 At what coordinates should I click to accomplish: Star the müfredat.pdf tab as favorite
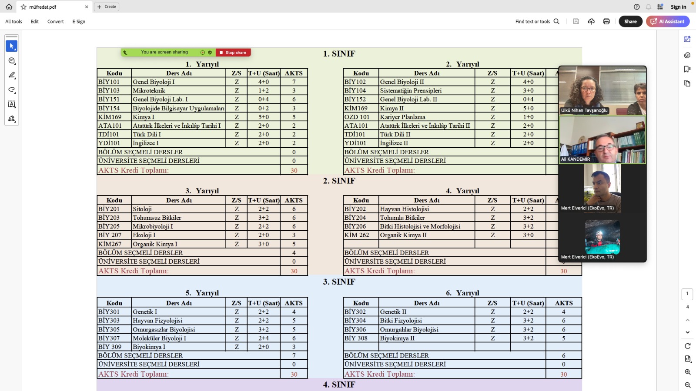click(23, 7)
